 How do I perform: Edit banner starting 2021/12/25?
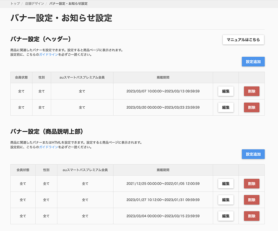click(226, 184)
